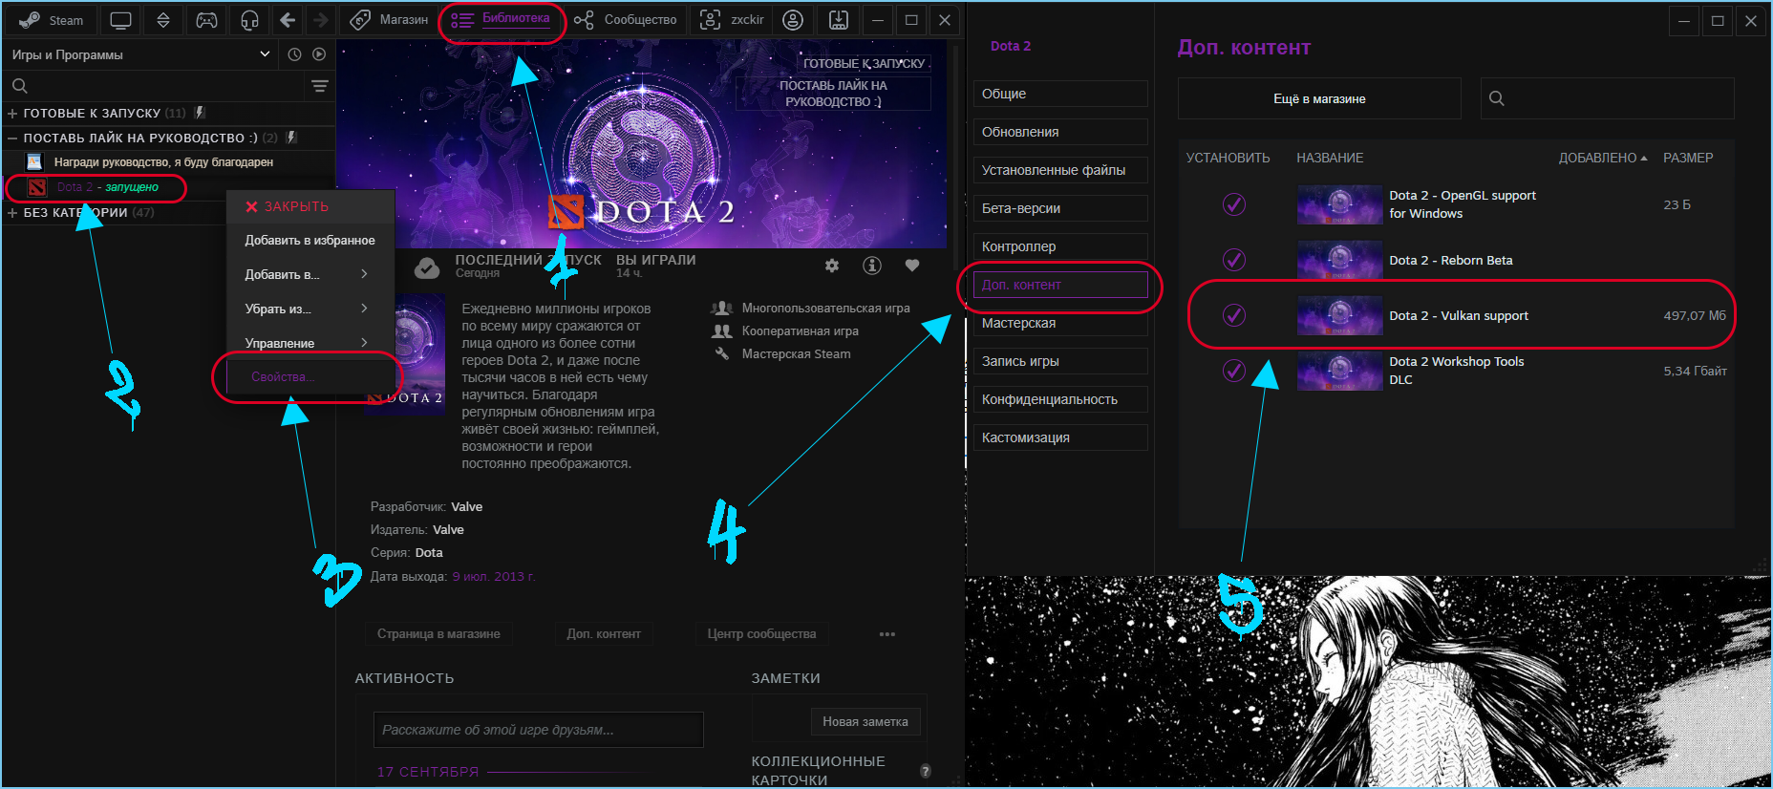The width and height of the screenshot is (1773, 789).
Task: Open advanced filter options icon
Action: coord(320,86)
